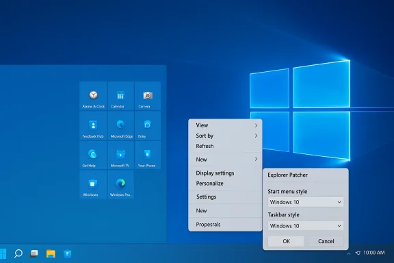The height and width of the screenshot is (263, 394).
Task: Open the Windows Pea... tile
Action: 120,184
